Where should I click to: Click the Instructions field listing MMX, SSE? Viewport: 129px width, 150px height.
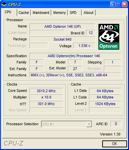point(75,75)
